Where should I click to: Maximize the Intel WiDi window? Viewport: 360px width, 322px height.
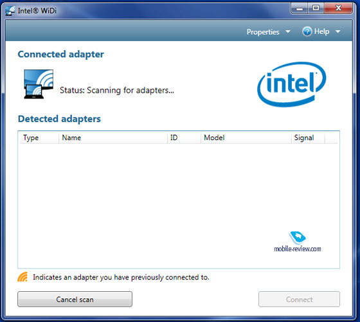click(x=316, y=8)
